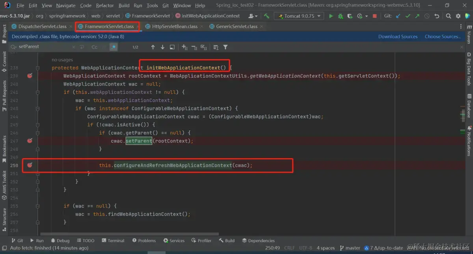Toggle breakpoint on line 250
The width and height of the screenshot is (473, 254).
click(30, 165)
